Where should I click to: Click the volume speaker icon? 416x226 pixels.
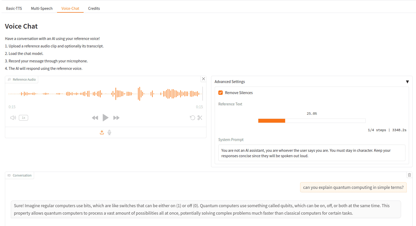pyautogui.click(x=13, y=118)
